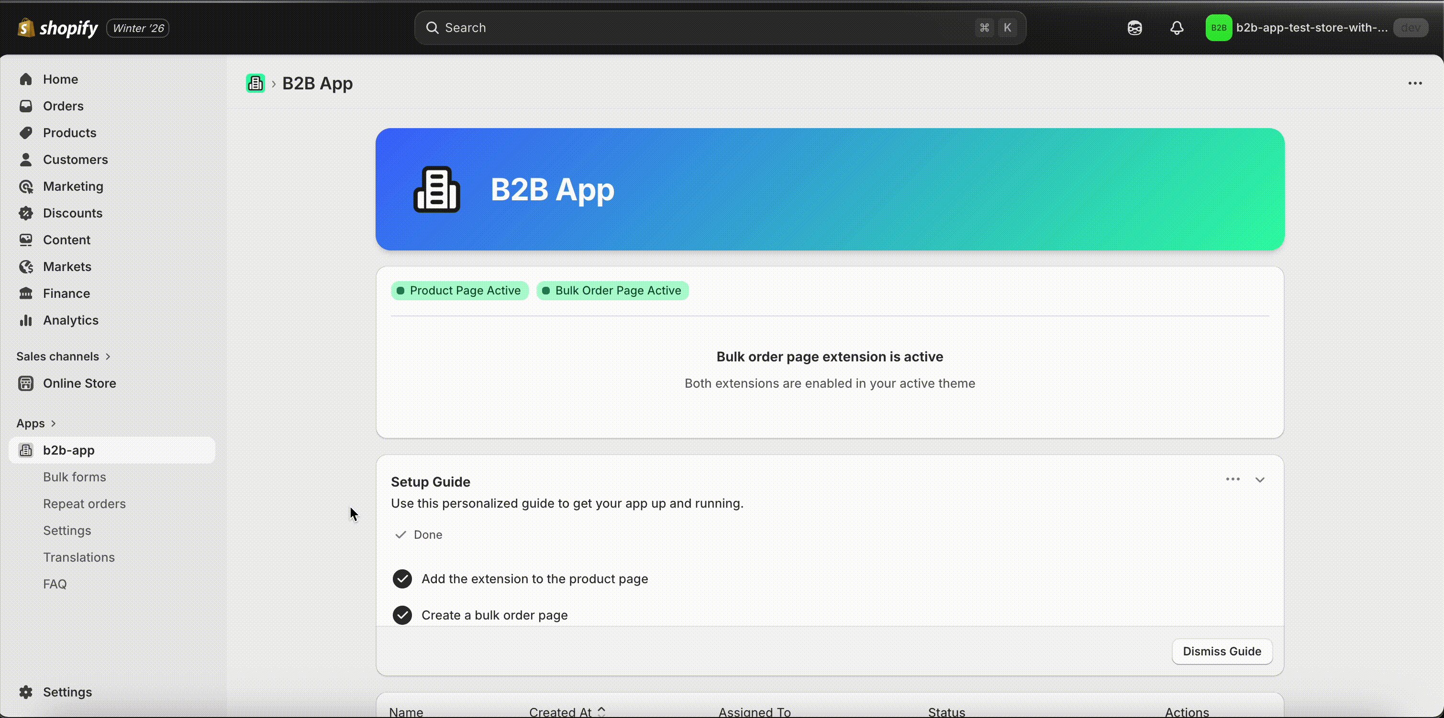Image resolution: width=1444 pixels, height=718 pixels.
Task: Click the Name column header
Action: [406, 712]
